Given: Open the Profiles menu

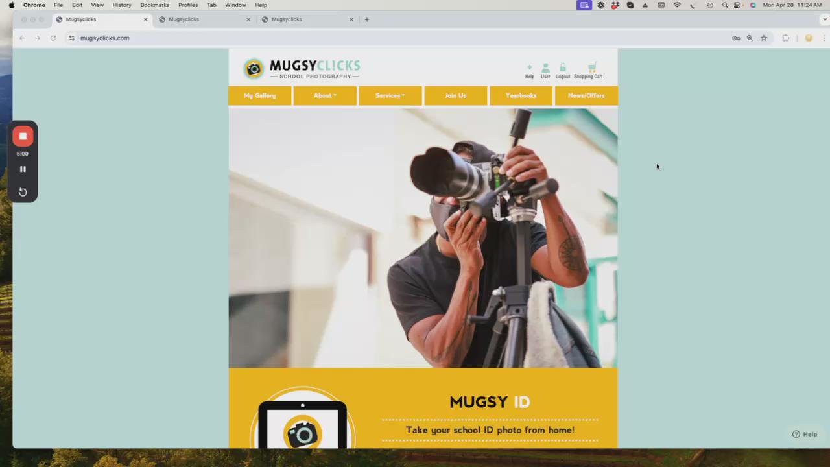Looking at the screenshot, I should point(188,5).
